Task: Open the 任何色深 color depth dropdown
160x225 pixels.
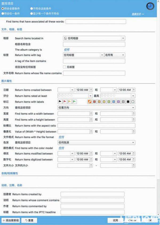Action: [97, 143]
